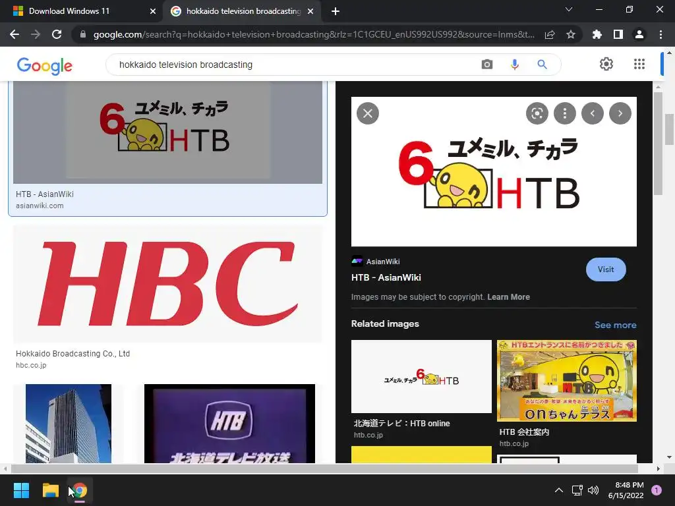This screenshot has height=506, width=675.
Task: Open the HTB 会社案内 caption link
Action: 524,432
